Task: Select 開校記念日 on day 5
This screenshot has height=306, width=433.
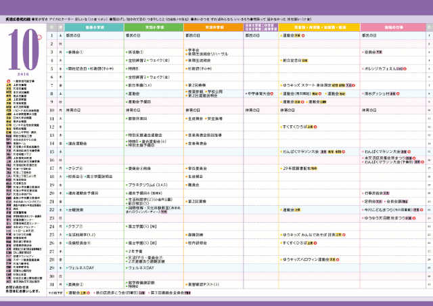Action: pos(77,68)
